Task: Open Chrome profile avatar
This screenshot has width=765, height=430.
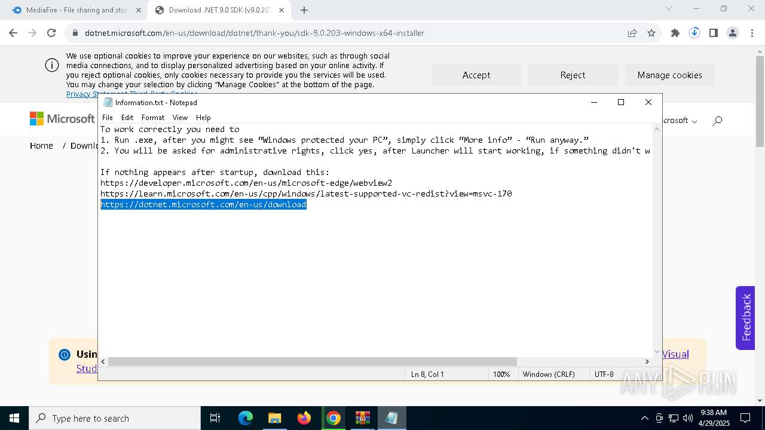Action: pyautogui.click(x=733, y=33)
